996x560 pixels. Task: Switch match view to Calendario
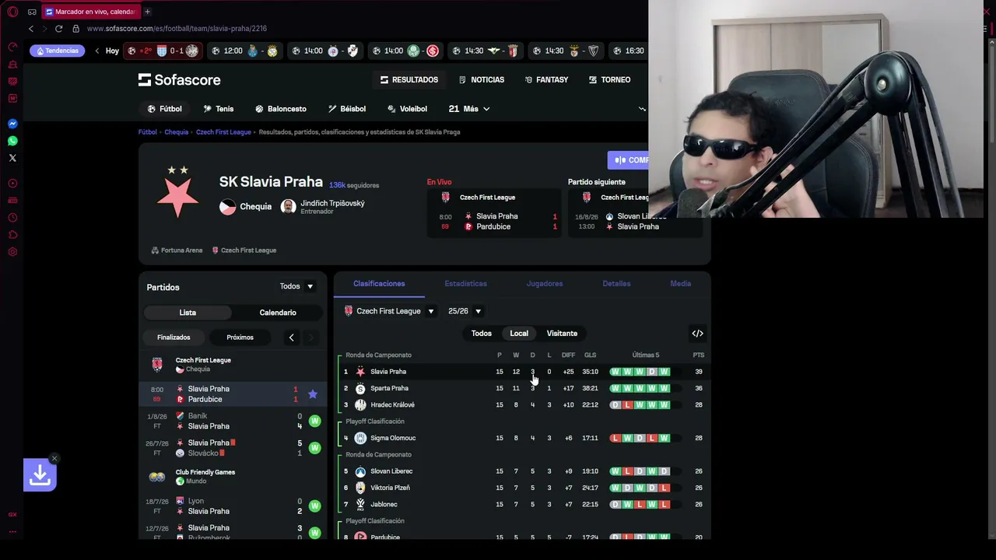(x=278, y=313)
